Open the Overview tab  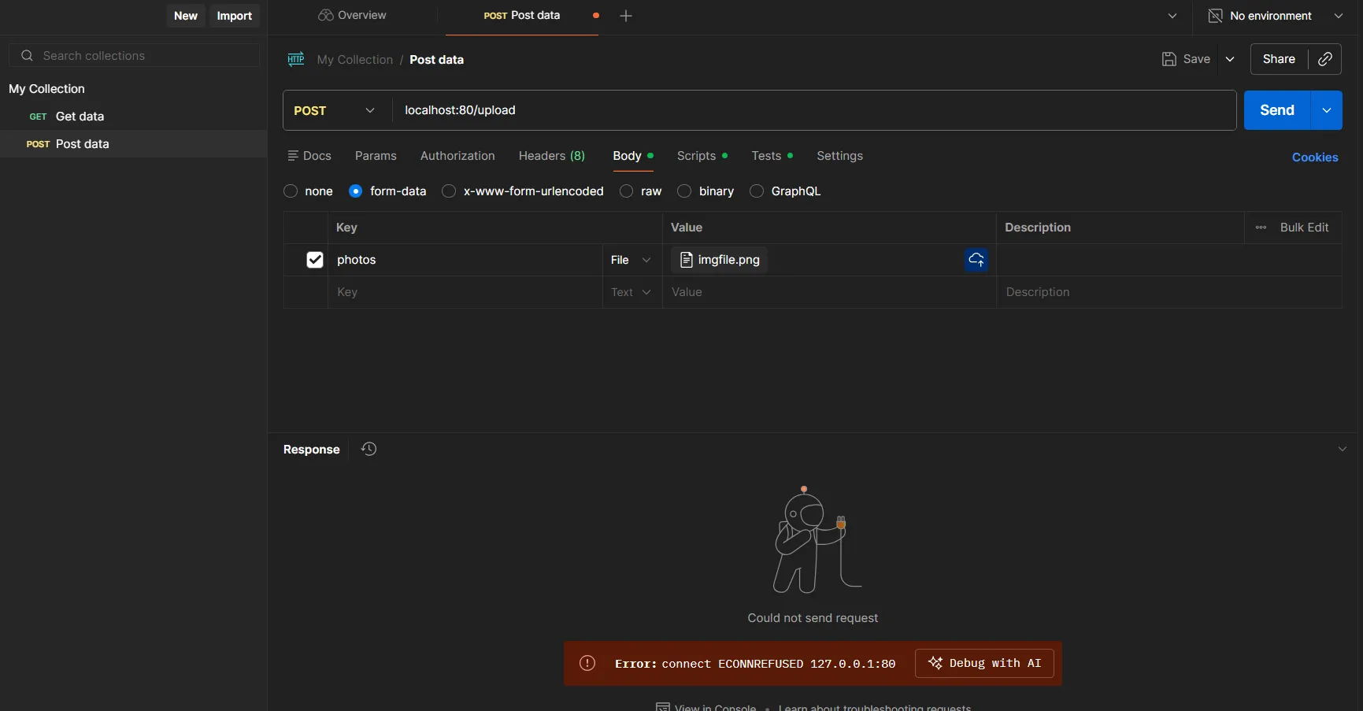pyautogui.click(x=352, y=16)
